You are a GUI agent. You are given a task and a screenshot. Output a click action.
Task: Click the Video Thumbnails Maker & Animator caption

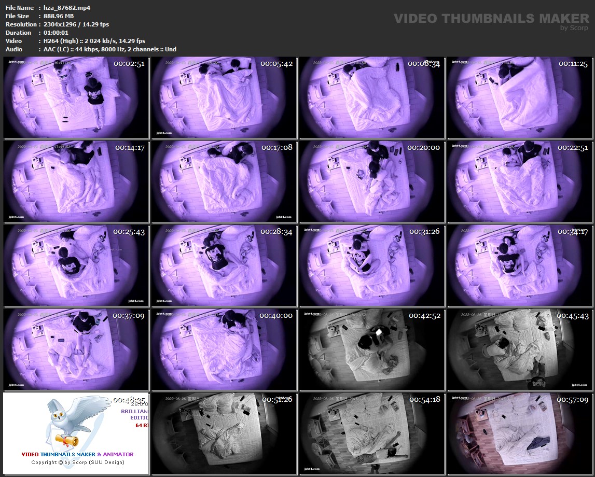tap(77, 454)
